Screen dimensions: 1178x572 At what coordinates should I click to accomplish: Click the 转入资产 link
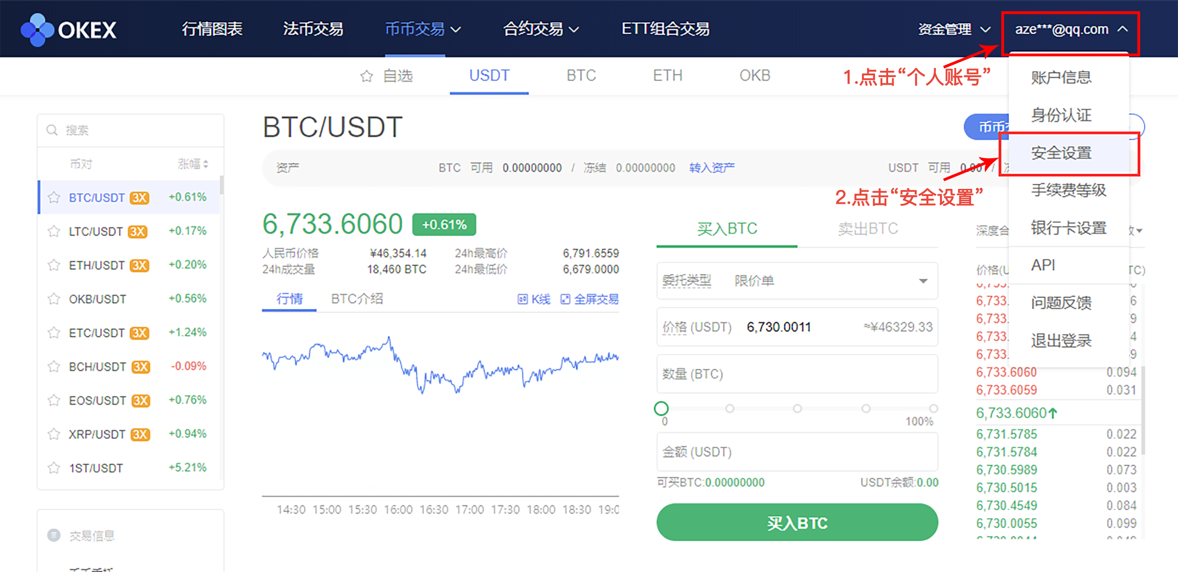712,168
